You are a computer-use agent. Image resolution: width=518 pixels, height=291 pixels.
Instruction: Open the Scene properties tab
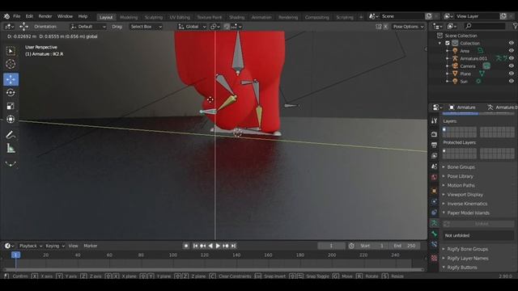click(434, 167)
